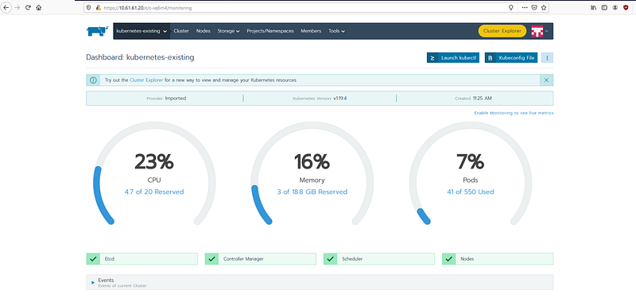The image size is (636, 302).
Task: Open the Cluster tab
Action: 181,31
